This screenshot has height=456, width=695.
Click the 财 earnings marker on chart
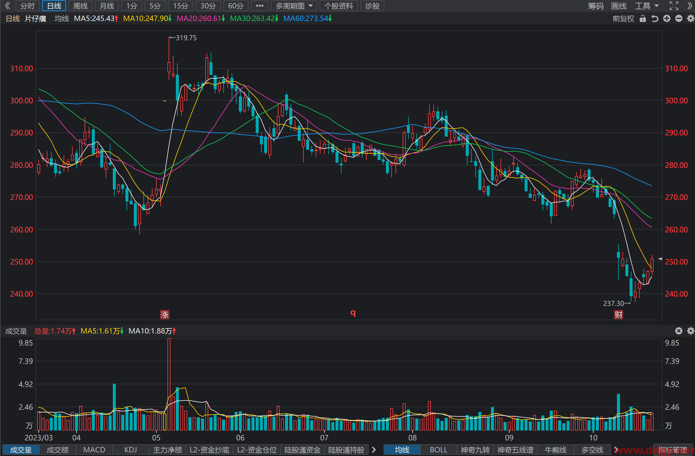point(618,314)
